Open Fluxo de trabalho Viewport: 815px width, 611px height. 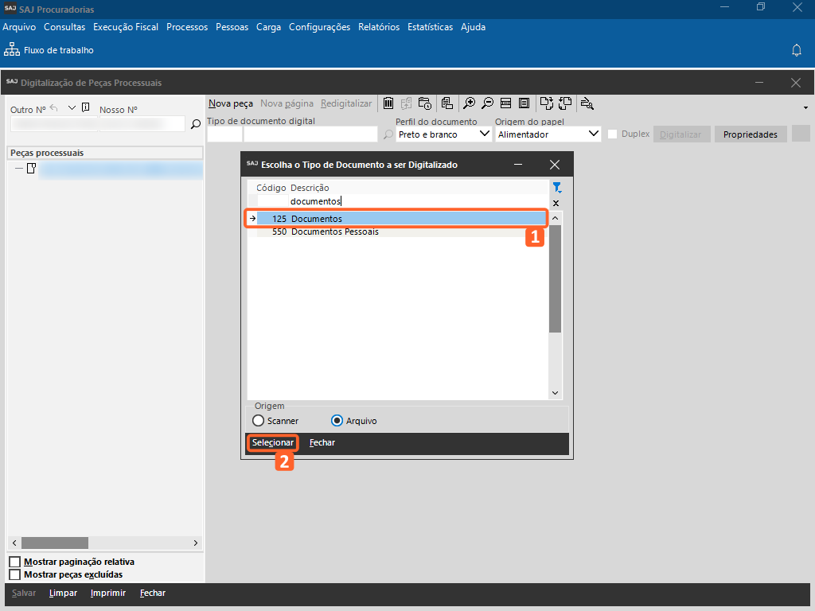tap(49, 50)
